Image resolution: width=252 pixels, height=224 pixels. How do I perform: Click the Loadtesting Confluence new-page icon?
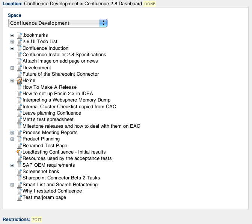(x=20, y=152)
